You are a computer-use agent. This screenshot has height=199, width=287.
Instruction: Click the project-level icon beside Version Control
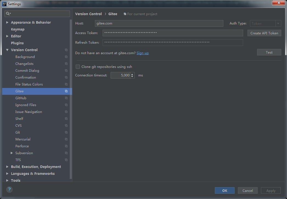[x=66, y=50]
